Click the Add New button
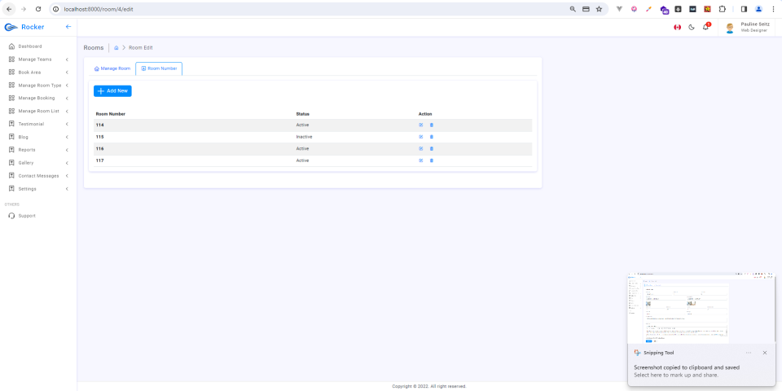Image resolution: width=782 pixels, height=391 pixels. click(x=112, y=90)
